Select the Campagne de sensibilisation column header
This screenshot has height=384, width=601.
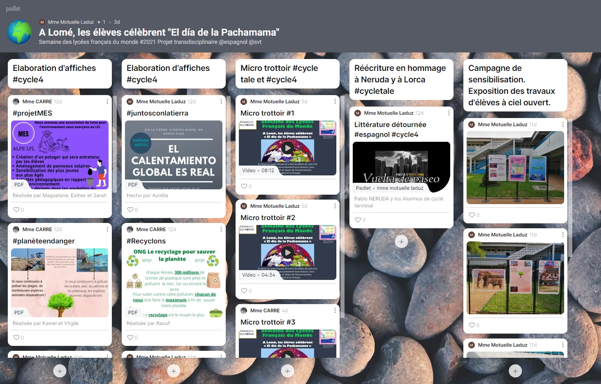pos(515,85)
